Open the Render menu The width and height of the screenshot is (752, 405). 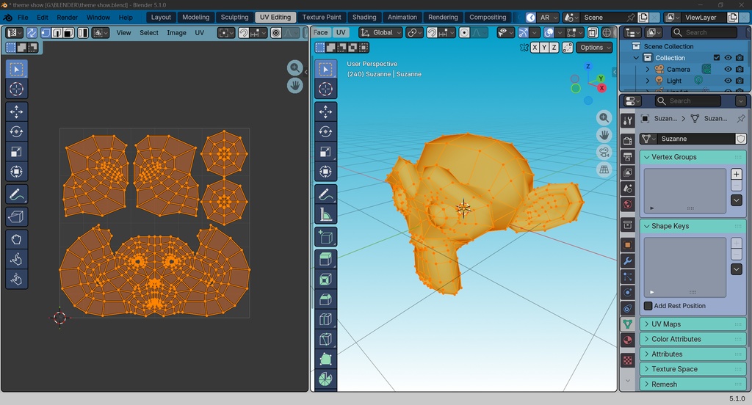(x=67, y=18)
